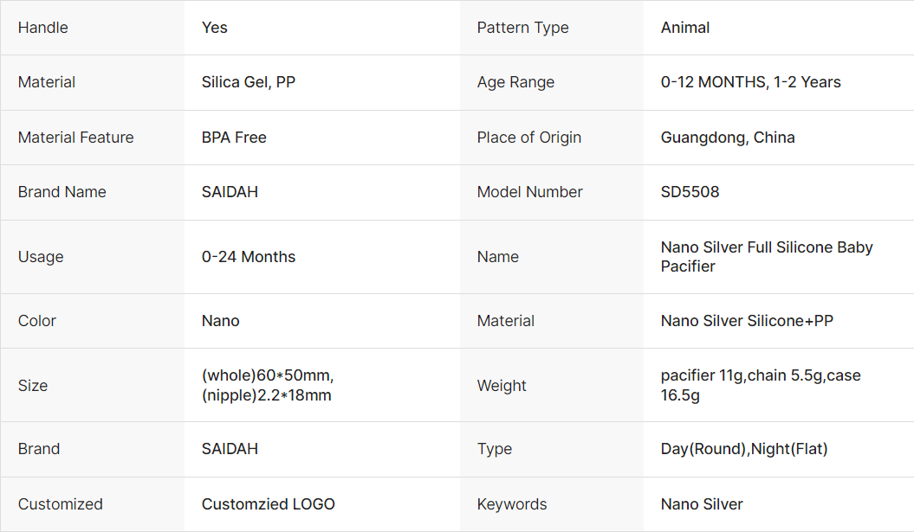Click the Day(Round),Night(Flat) type value

743,449
